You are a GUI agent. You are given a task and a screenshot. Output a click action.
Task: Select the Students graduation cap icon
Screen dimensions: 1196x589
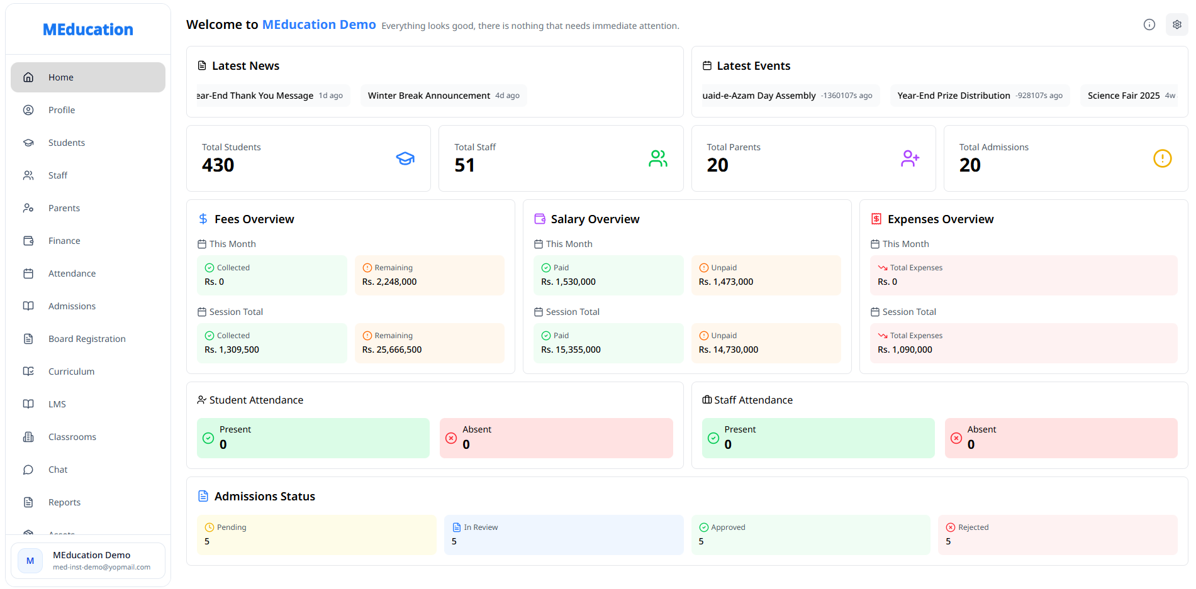[x=28, y=142]
